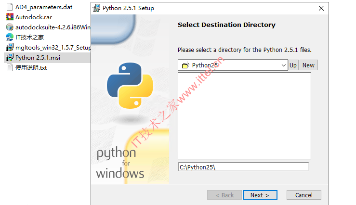Select the 使用说明.txt file name
Viewport: 356px width, 205px height.
click(x=31, y=67)
